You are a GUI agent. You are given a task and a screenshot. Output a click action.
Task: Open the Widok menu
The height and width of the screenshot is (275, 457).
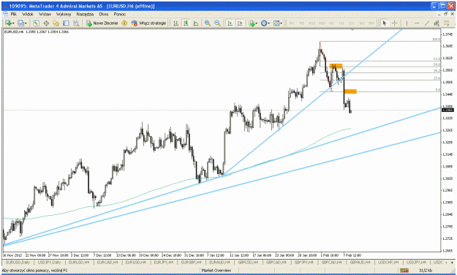(x=28, y=14)
